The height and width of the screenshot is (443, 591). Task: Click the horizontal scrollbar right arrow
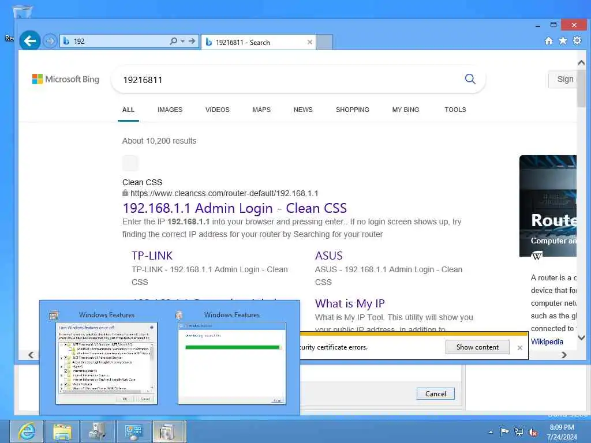[564, 355]
